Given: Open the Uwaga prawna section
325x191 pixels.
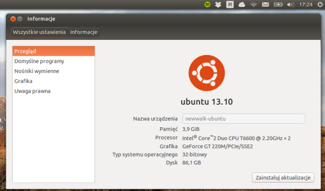Looking at the screenshot, I should pos(53,91).
